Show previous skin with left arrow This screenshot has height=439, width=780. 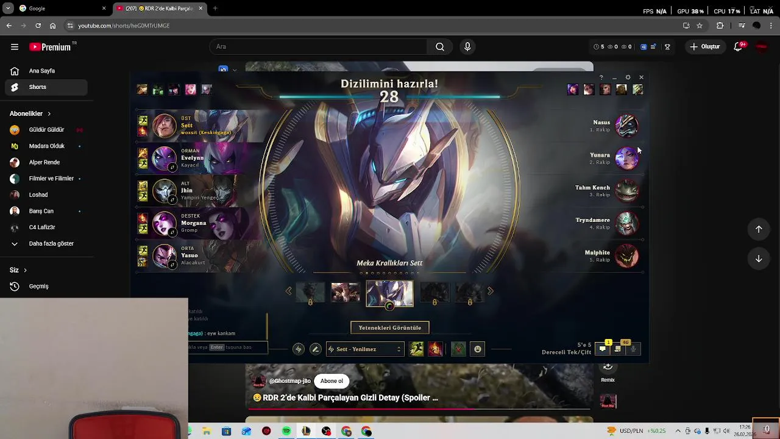click(x=289, y=291)
